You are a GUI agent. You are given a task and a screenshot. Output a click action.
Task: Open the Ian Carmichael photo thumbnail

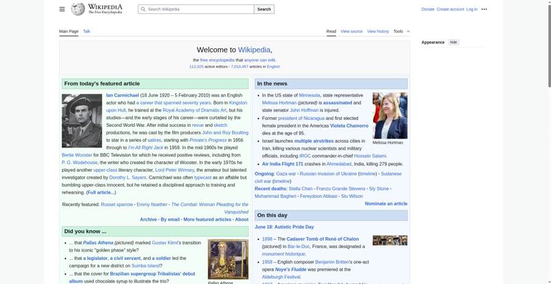tap(82, 121)
